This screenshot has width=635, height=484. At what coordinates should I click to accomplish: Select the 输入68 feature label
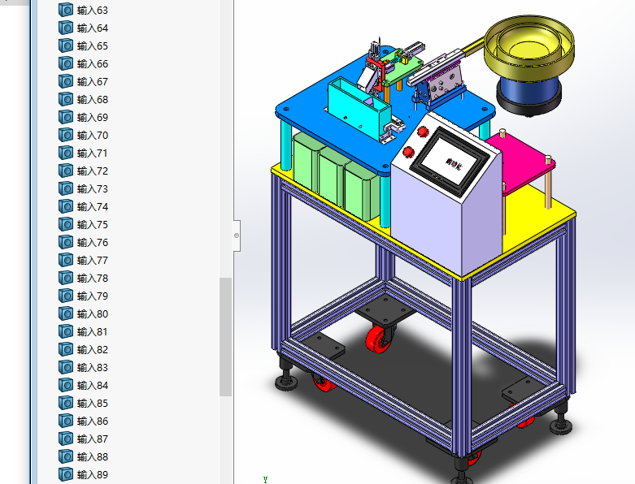point(93,100)
